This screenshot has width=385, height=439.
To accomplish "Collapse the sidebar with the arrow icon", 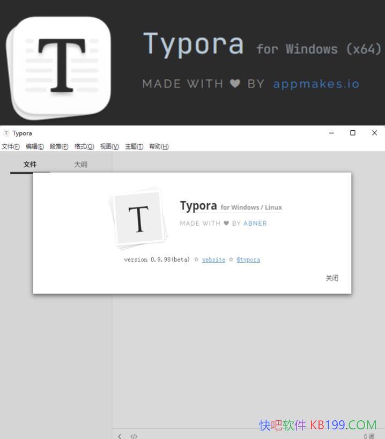I will pyautogui.click(x=120, y=436).
